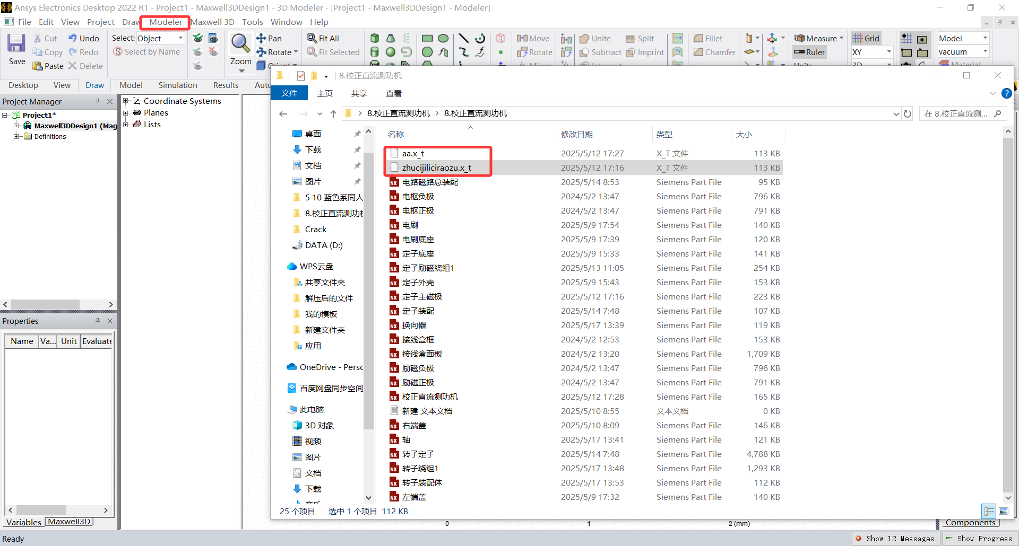Toggle the Explorer quick-access properties checkmark
The width and height of the screenshot is (1019, 546).
301,76
